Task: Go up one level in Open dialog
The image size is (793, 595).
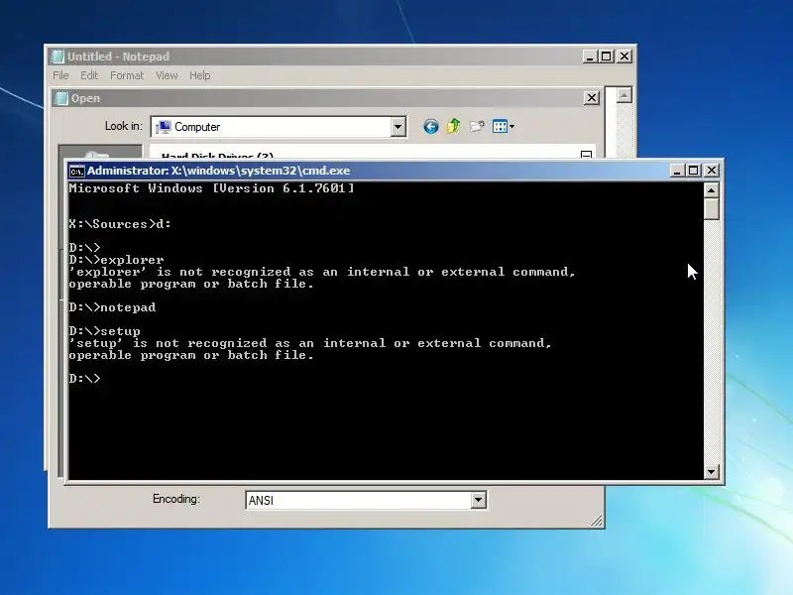Action: tap(454, 126)
